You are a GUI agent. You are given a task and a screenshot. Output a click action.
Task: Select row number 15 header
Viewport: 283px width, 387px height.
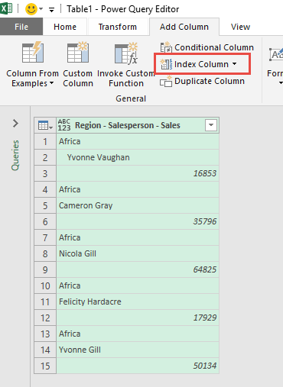(45, 366)
